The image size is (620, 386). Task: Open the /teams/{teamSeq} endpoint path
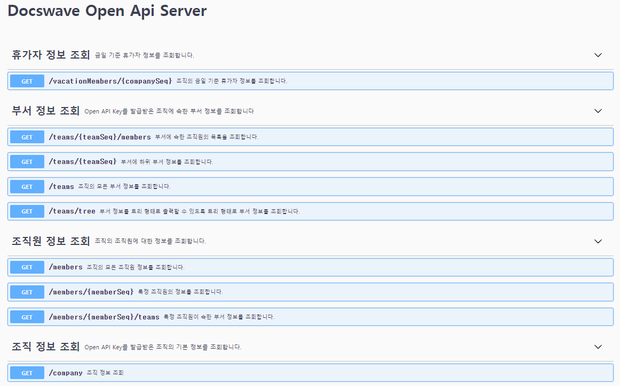(83, 161)
